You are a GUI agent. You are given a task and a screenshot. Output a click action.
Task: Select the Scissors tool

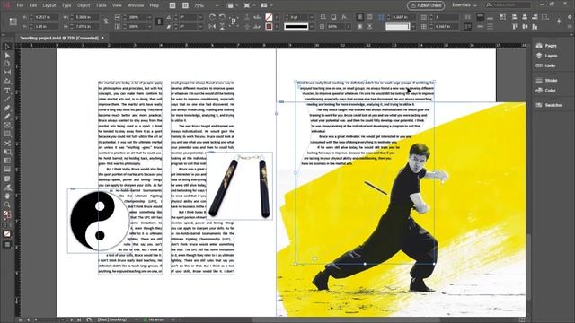7,144
